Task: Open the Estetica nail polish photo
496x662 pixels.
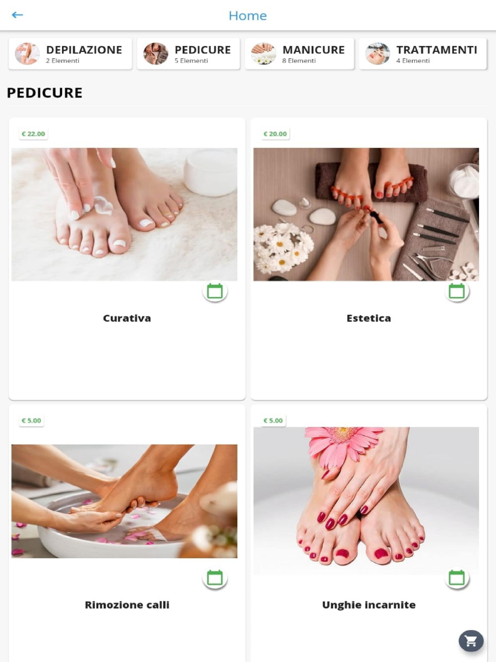Action: pos(366,214)
